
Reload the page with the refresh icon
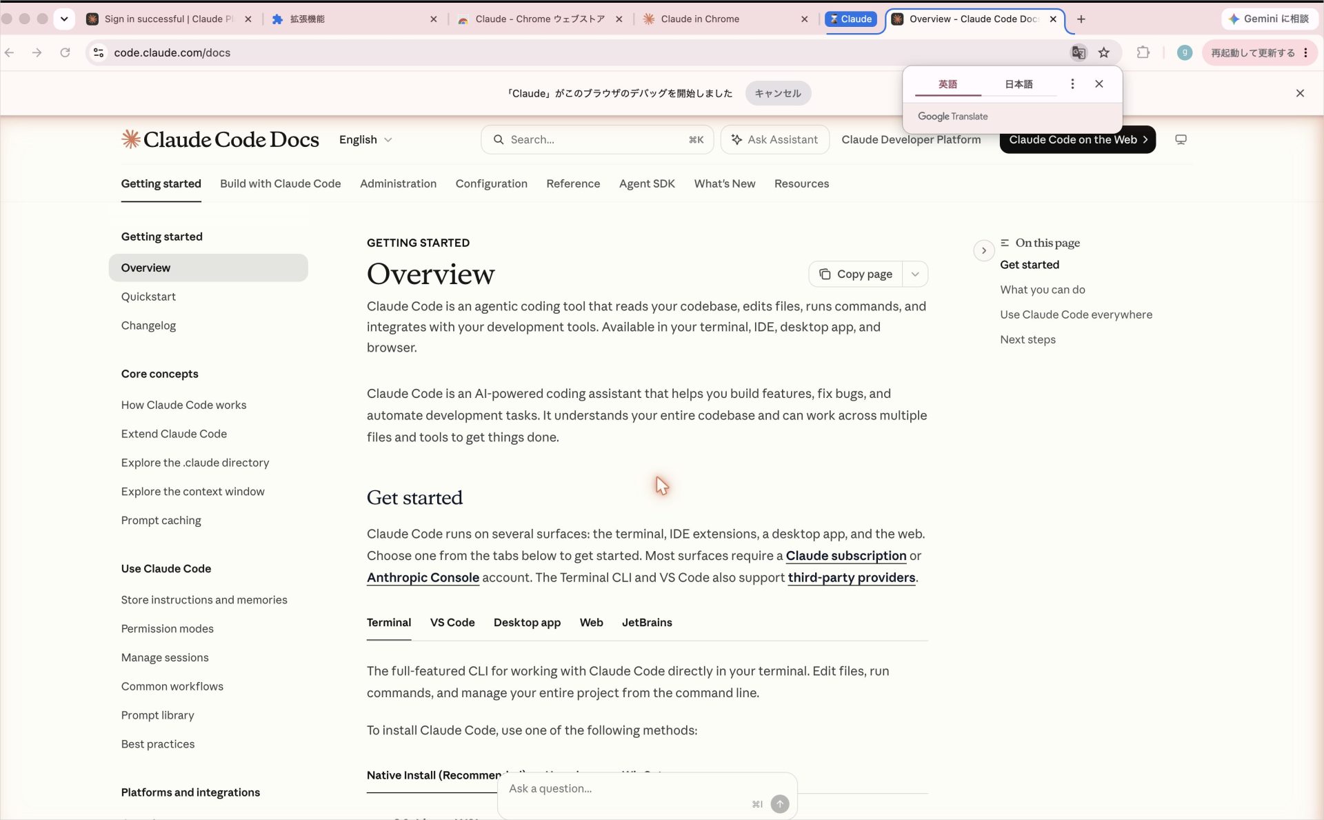coord(65,52)
